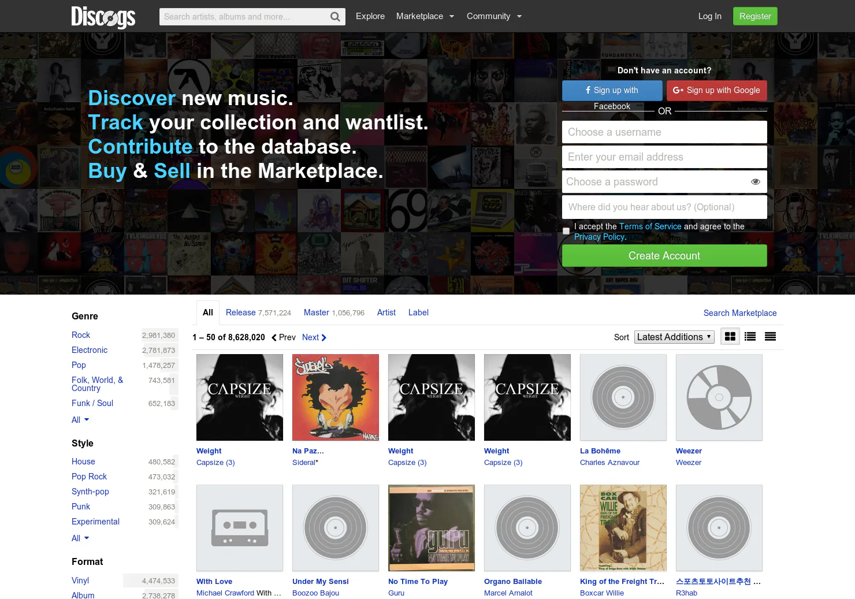
Task: Open the Charles Aznavour artist link
Action: tap(609, 463)
